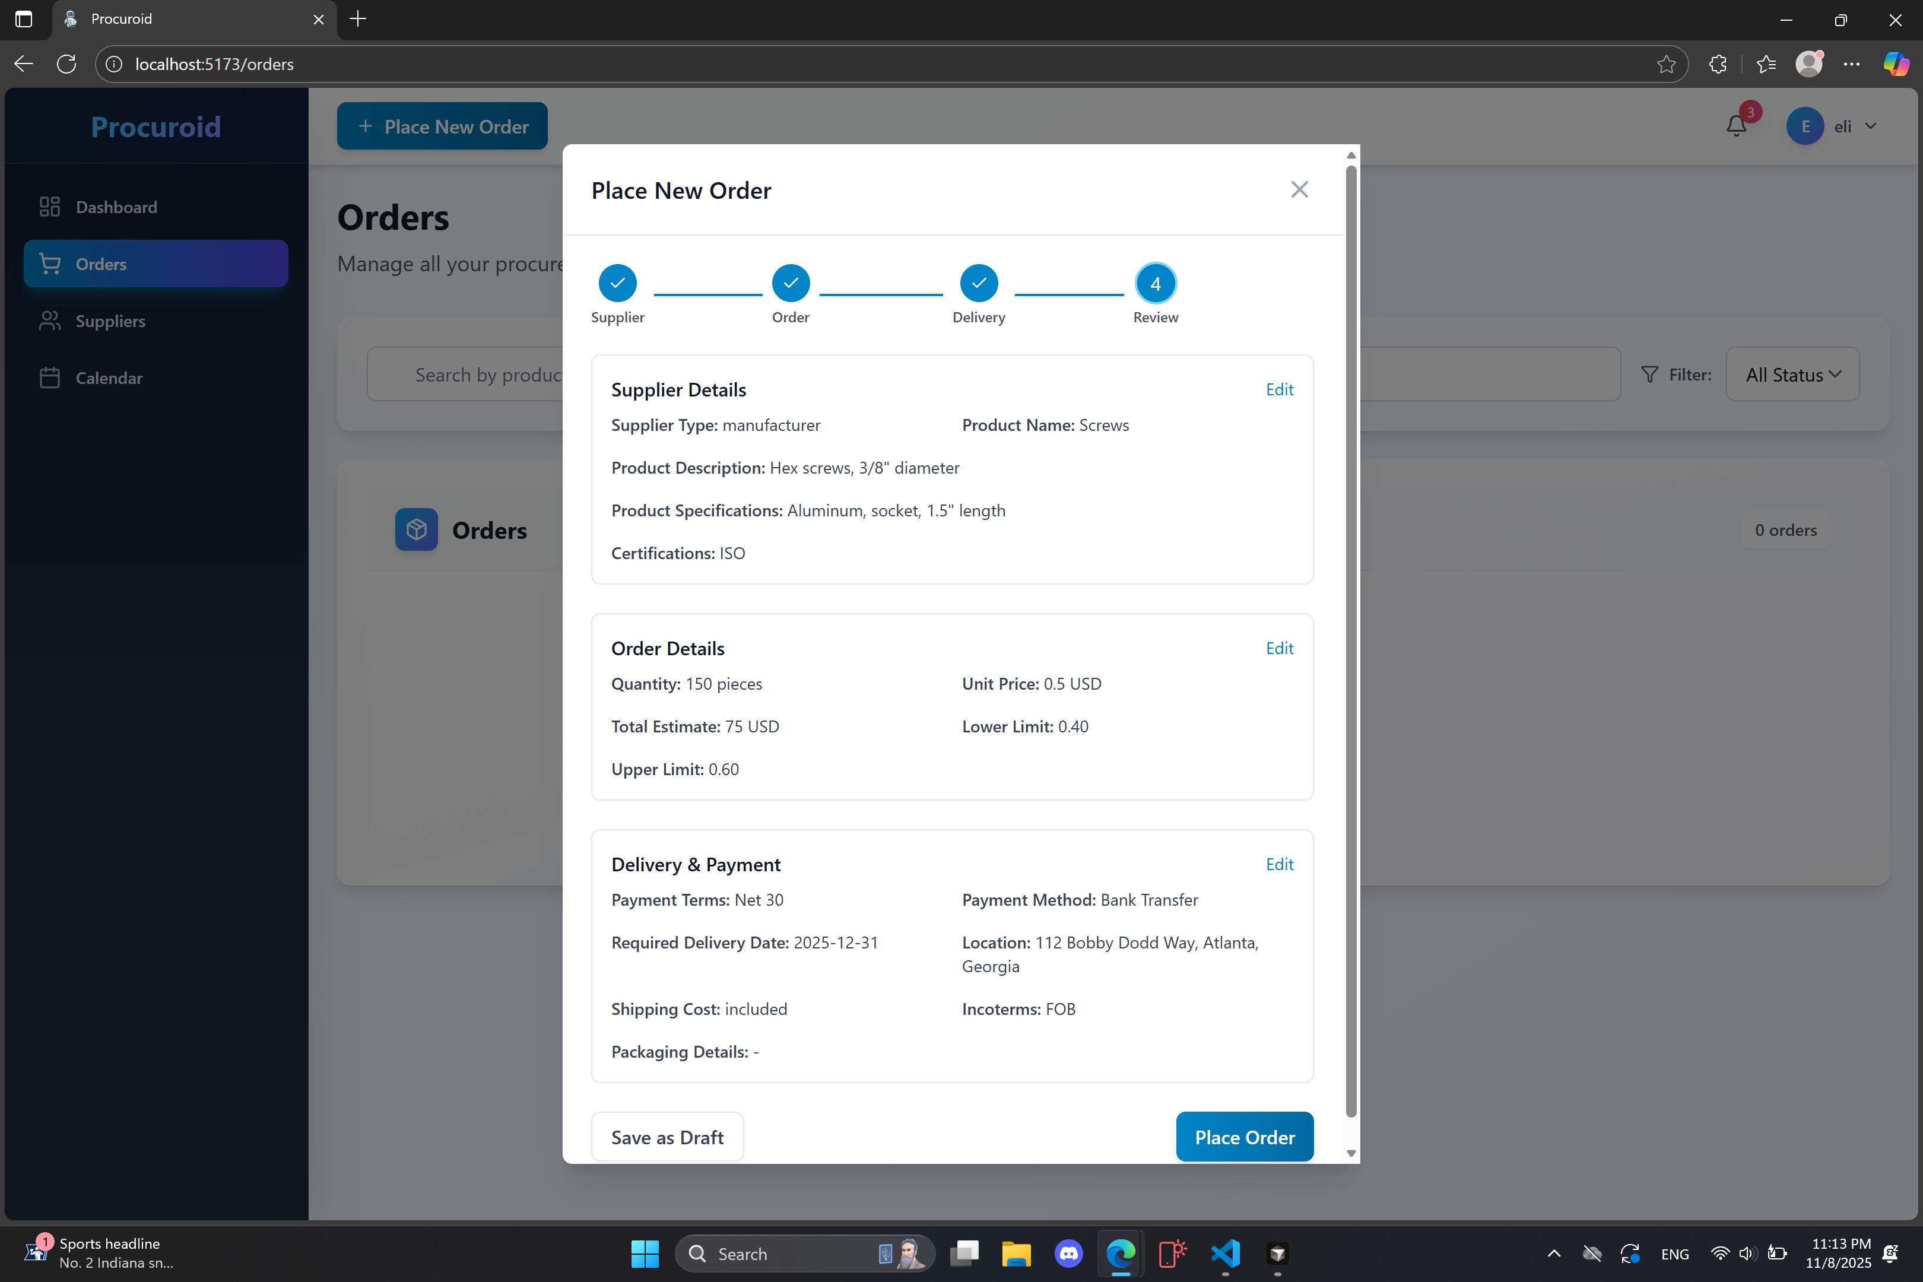Viewport: 1923px width, 1282px height.
Task: Click Save as Draft button
Action: click(x=667, y=1137)
